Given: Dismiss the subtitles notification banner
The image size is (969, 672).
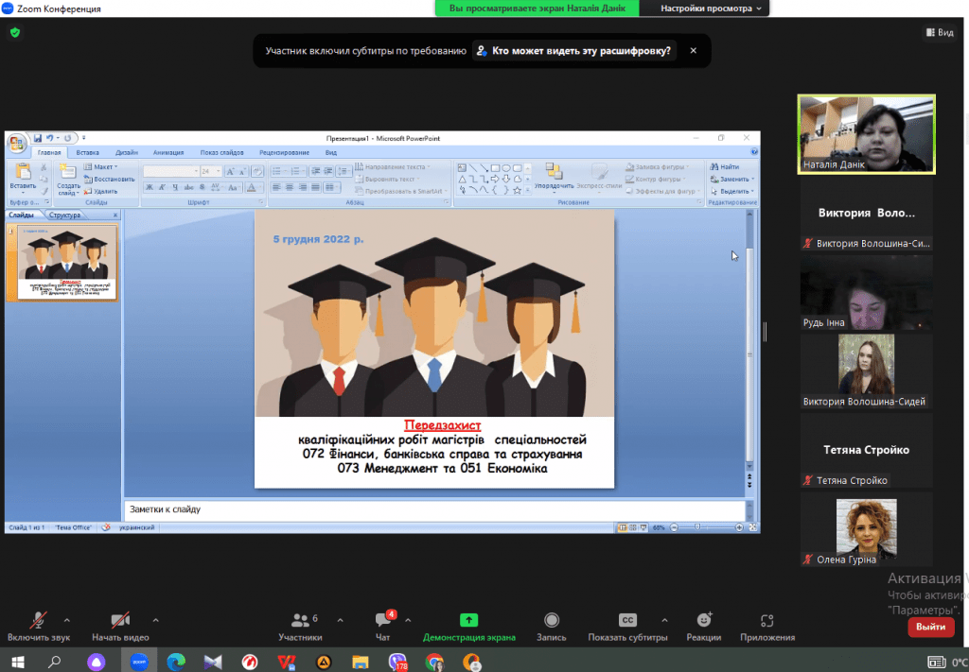Looking at the screenshot, I should pos(693,51).
